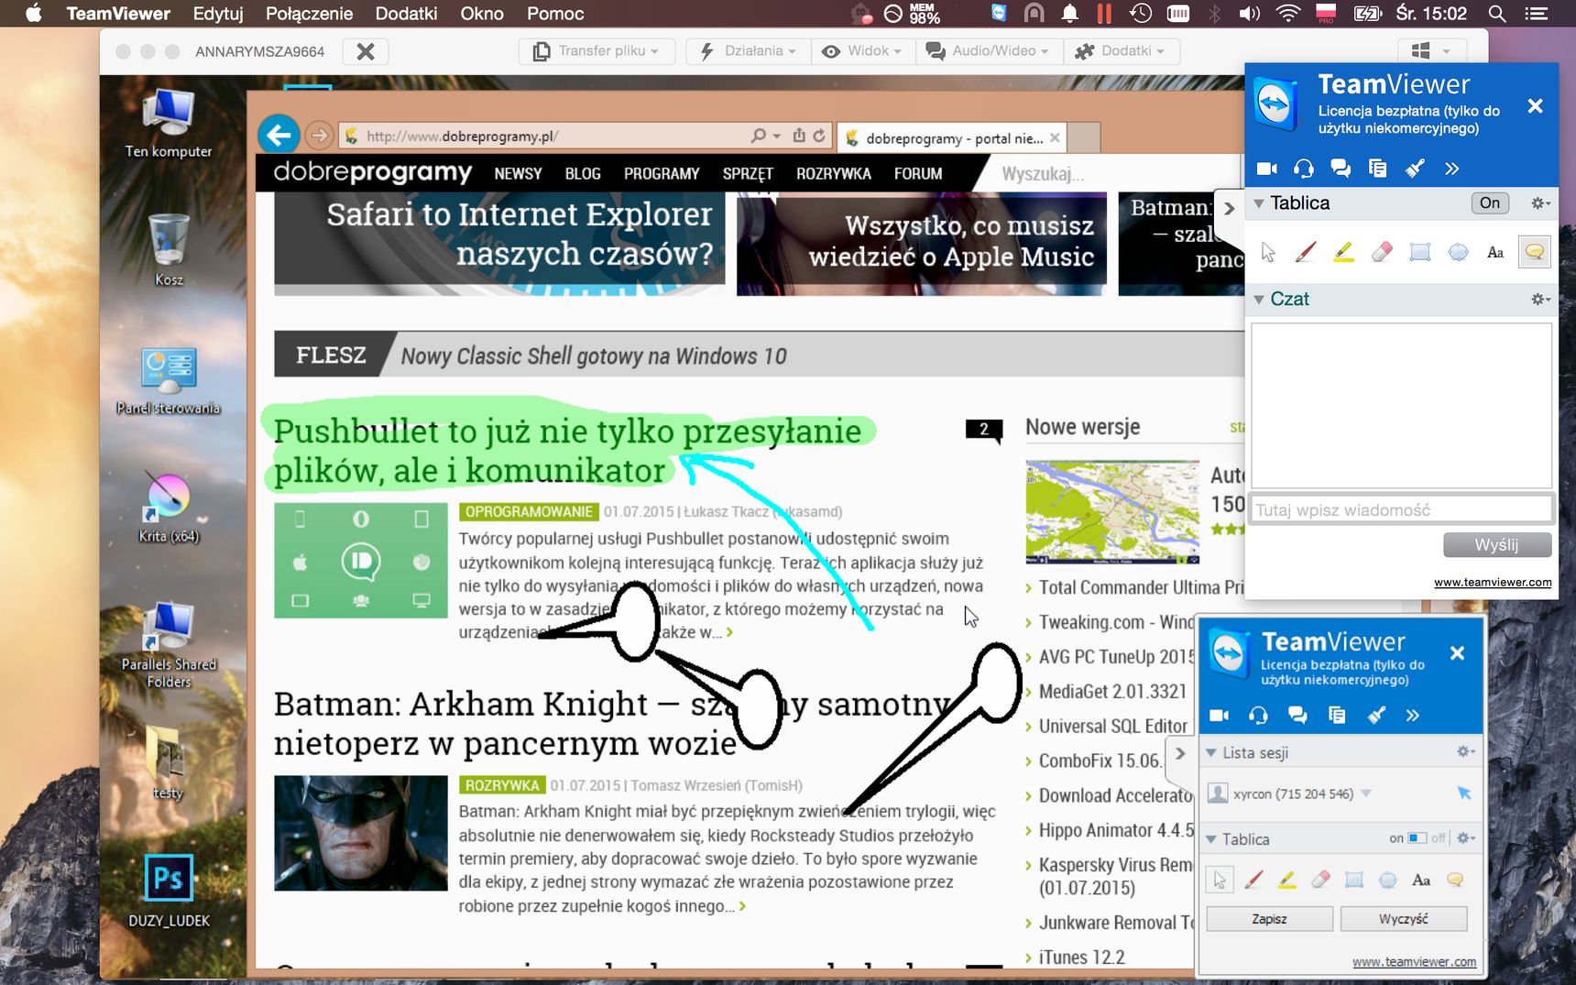Screen dimensions: 1576x985
Task: Open the Edytuj menu in menu bar
Action: [218, 14]
